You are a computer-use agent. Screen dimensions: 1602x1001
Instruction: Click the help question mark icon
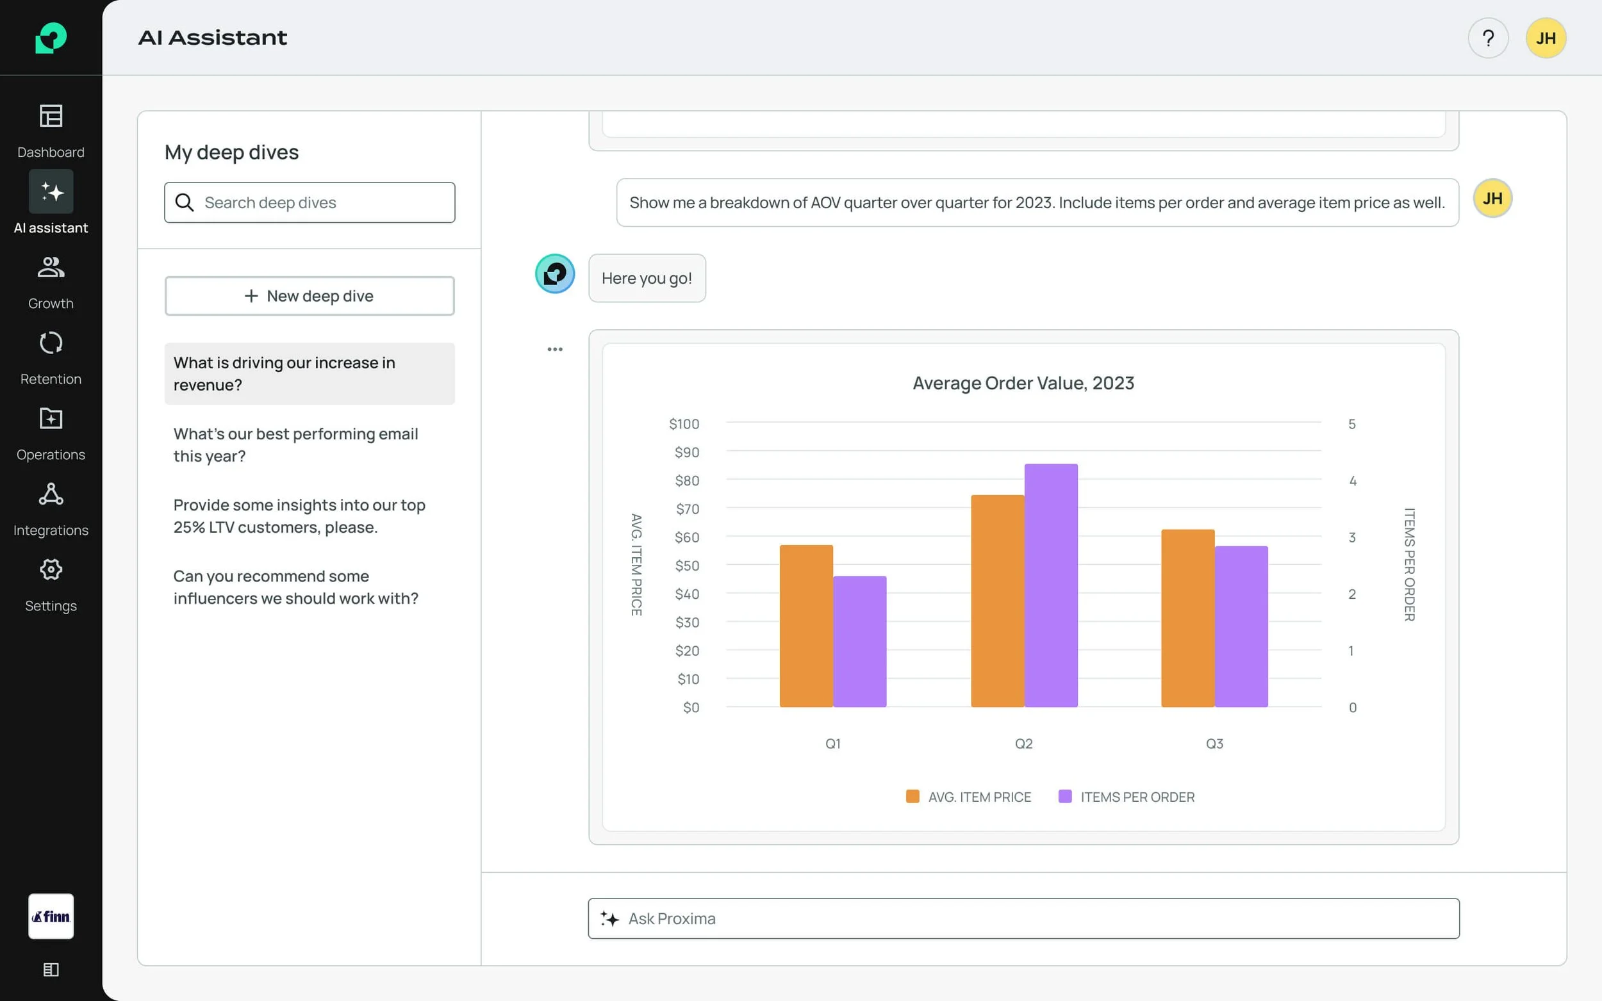pyautogui.click(x=1487, y=38)
